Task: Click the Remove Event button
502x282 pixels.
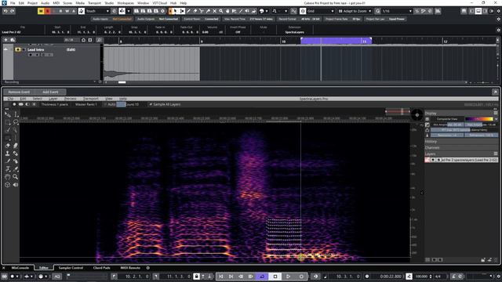Action: (19, 92)
